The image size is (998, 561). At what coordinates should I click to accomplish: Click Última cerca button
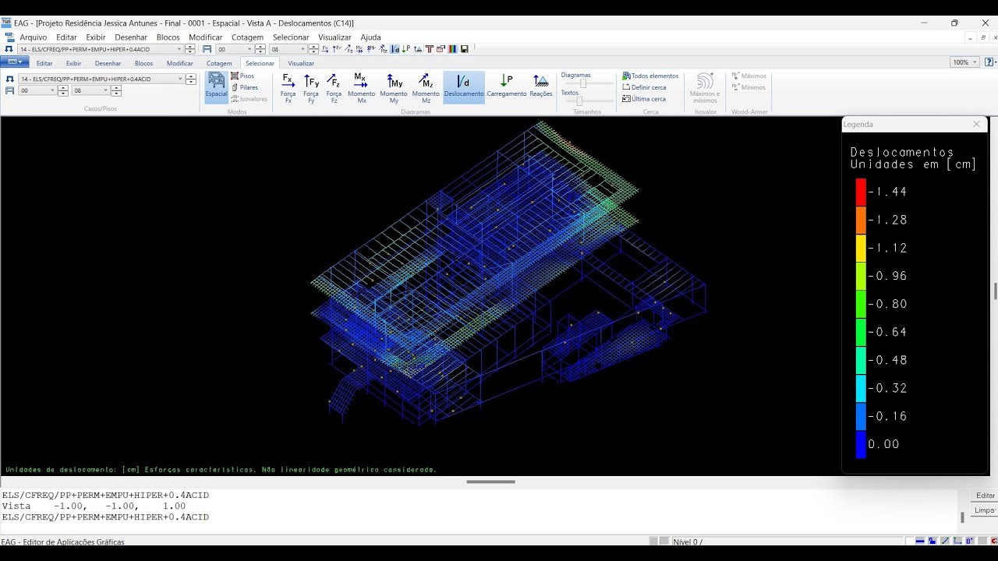(x=644, y=99)
